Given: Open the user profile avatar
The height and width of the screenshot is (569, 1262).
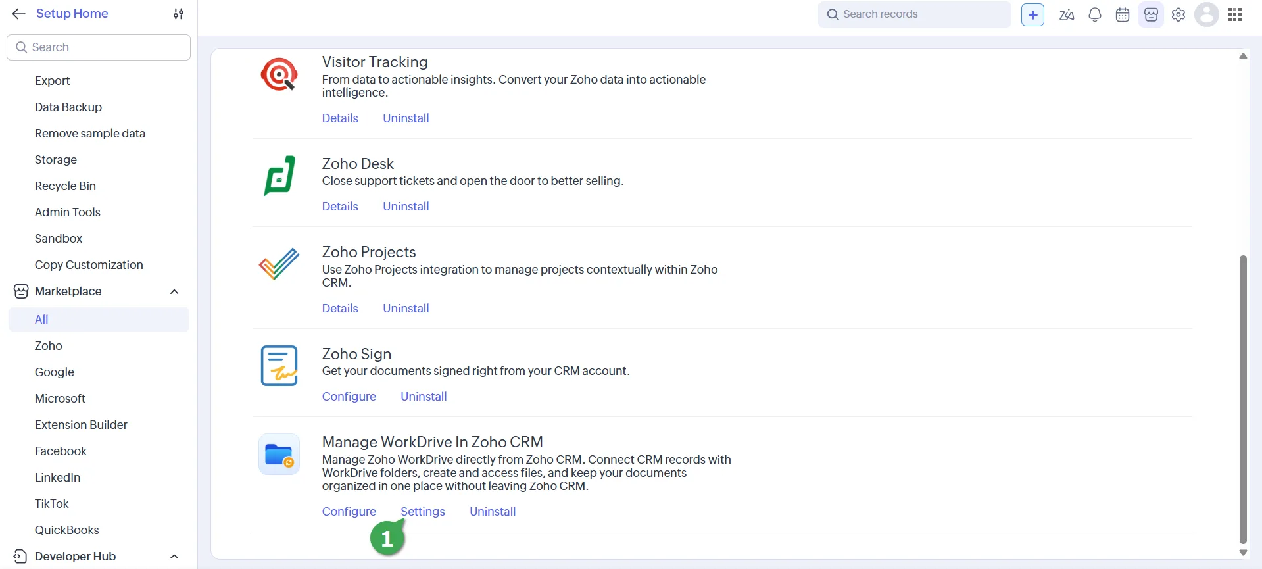Looking at the screenshot, I should coord(1207,14).
